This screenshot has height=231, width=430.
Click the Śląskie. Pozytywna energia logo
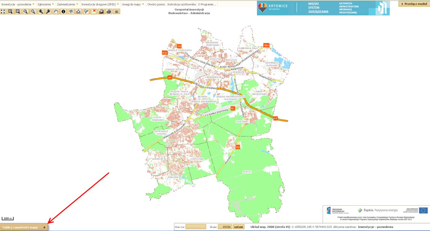pyautogui.click(x=378, y=210)
